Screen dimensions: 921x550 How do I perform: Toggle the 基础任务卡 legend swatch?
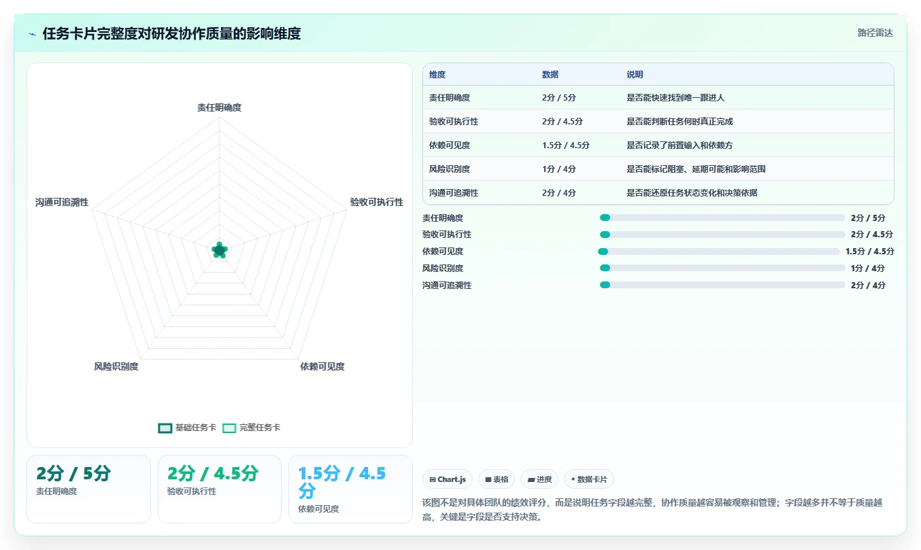point(165,428)
